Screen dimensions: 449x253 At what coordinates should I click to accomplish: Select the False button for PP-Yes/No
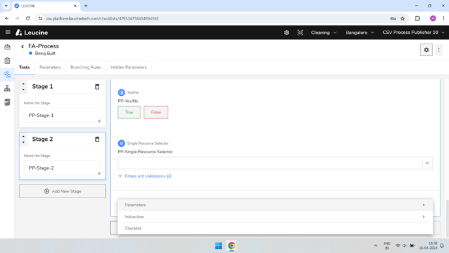[x=156, y=112]
